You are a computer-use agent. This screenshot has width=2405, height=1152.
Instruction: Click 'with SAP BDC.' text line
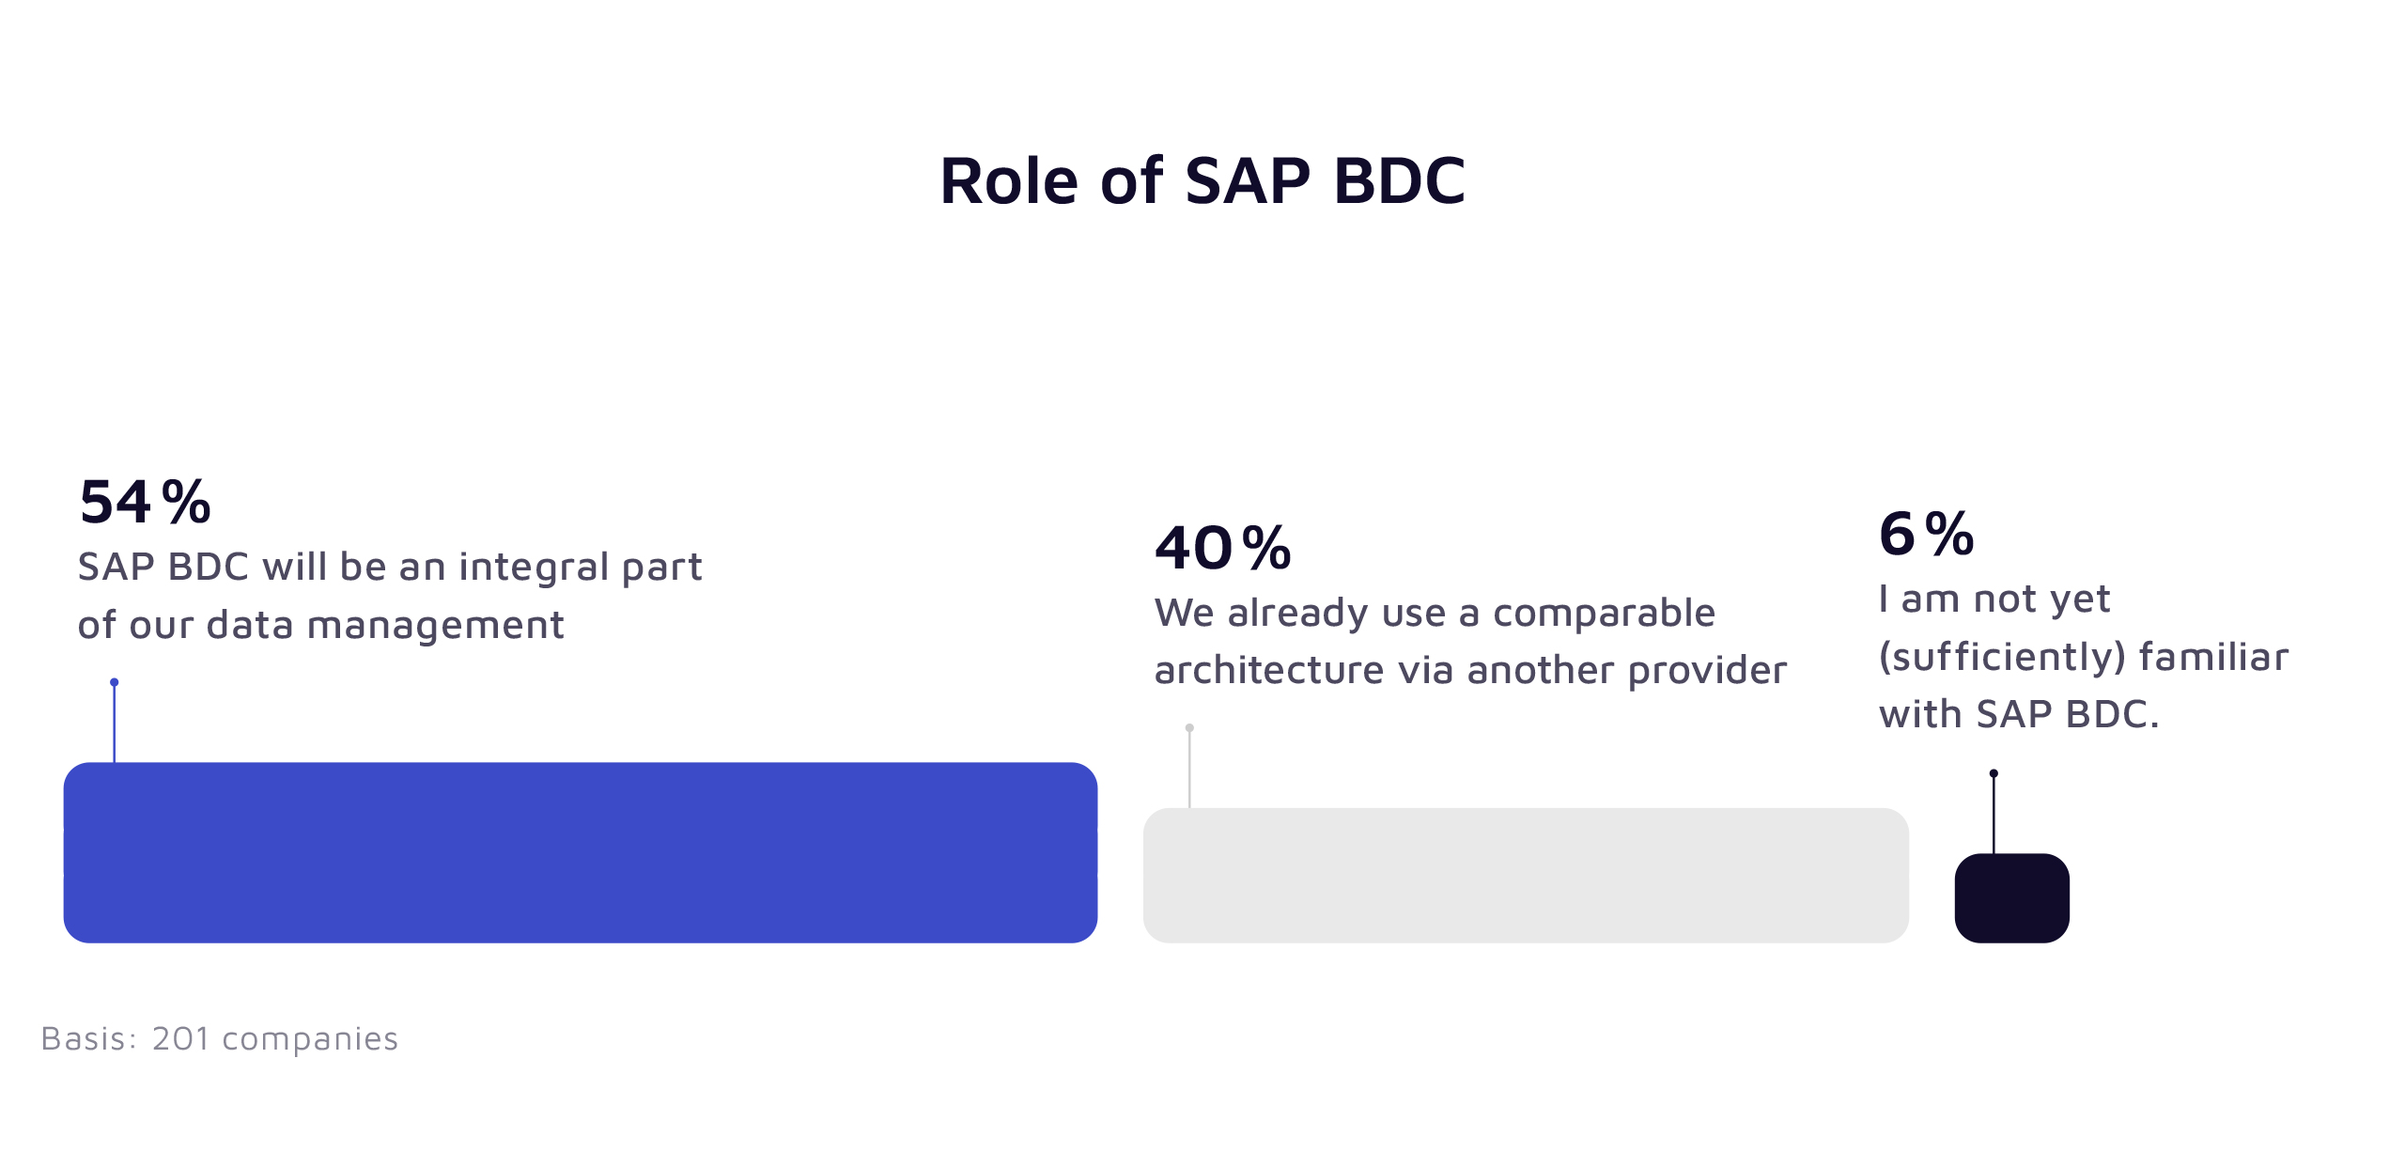pos(2019,714)
